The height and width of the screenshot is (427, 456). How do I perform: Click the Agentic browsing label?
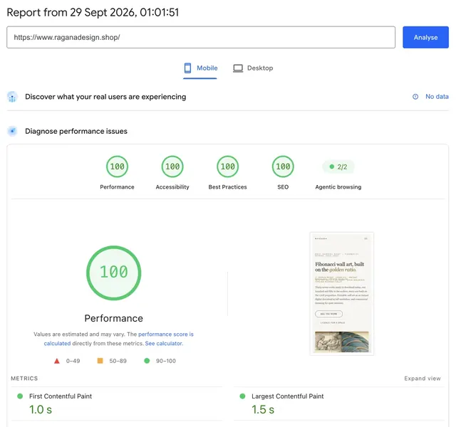[338, 187]
